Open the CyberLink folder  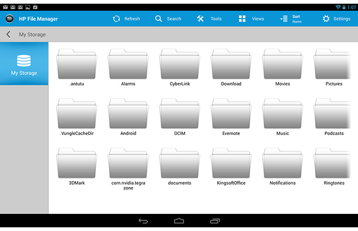click(180, 67)
